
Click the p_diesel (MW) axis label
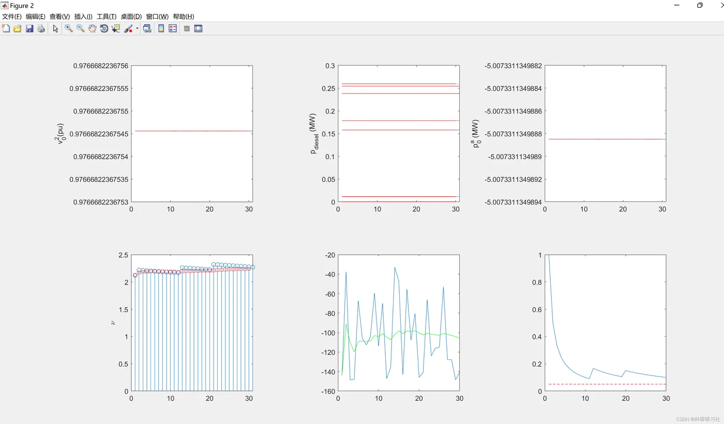(314, 133)
